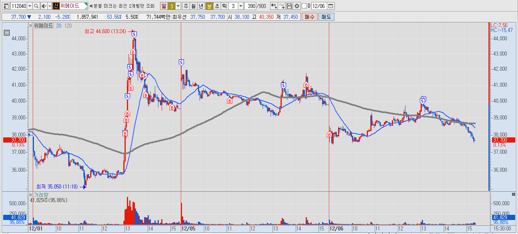
Task: Click the 신 badge icon
Action: [x=56, y=6]
